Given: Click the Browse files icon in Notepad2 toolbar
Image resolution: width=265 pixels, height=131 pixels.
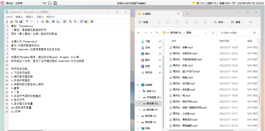Looking at the screenshot, I should click(x=16, y=21).
